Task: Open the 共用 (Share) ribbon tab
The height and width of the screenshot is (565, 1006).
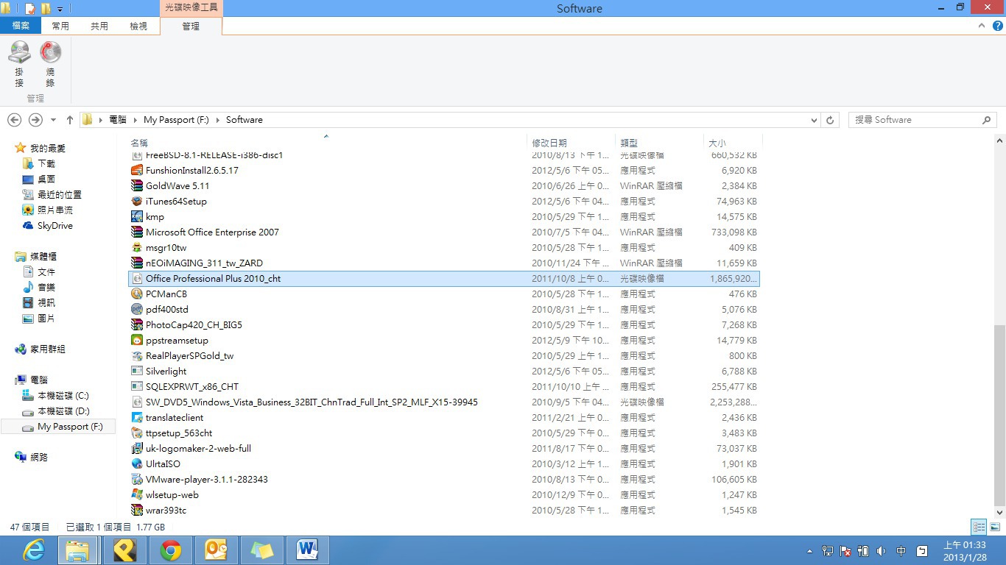Action: coord(99,26)
